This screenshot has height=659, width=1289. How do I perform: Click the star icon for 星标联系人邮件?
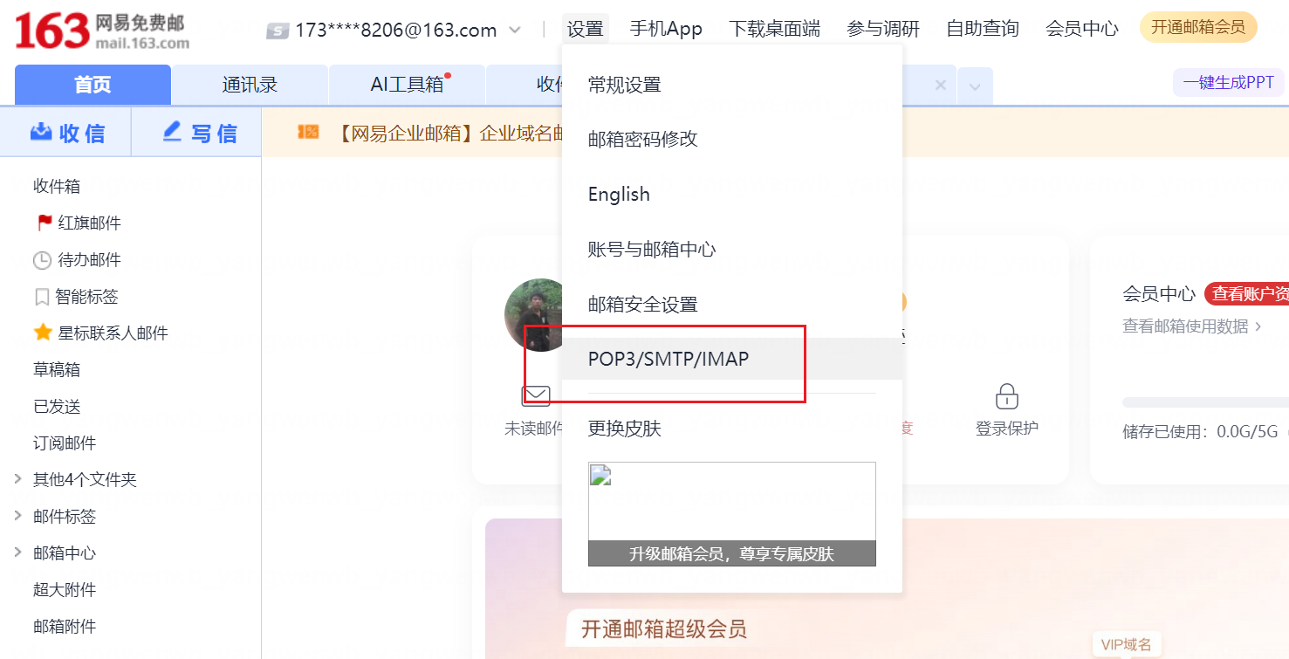43,333
